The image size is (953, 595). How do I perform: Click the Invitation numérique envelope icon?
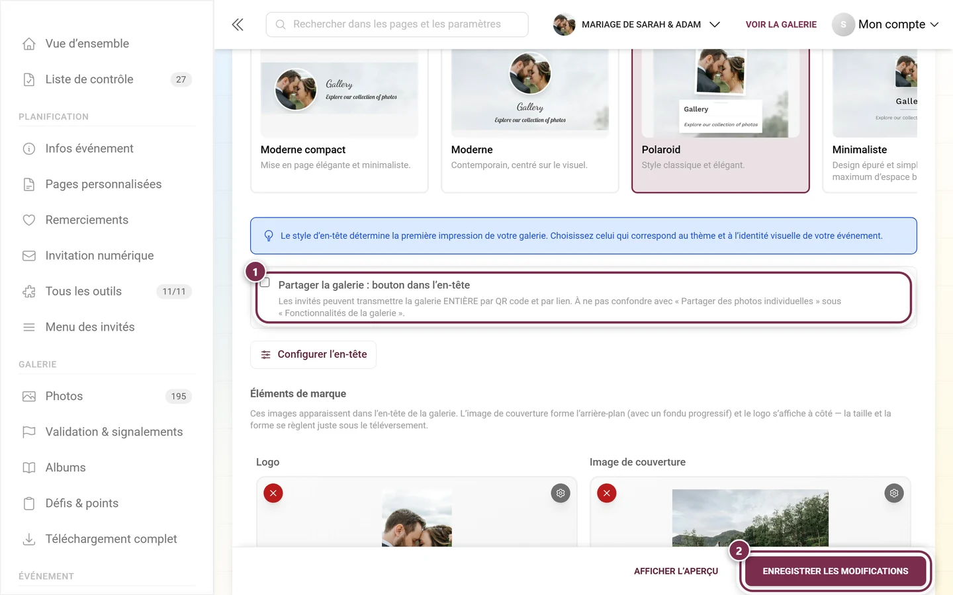click(29, 256)
